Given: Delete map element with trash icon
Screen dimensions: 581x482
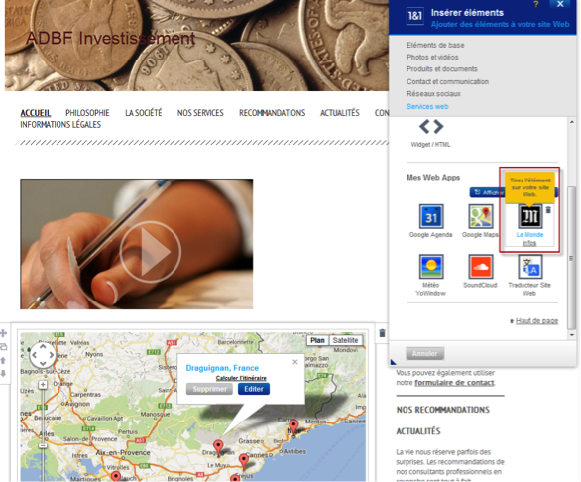Looking at the screenshot, I should [x=382, y=333].
